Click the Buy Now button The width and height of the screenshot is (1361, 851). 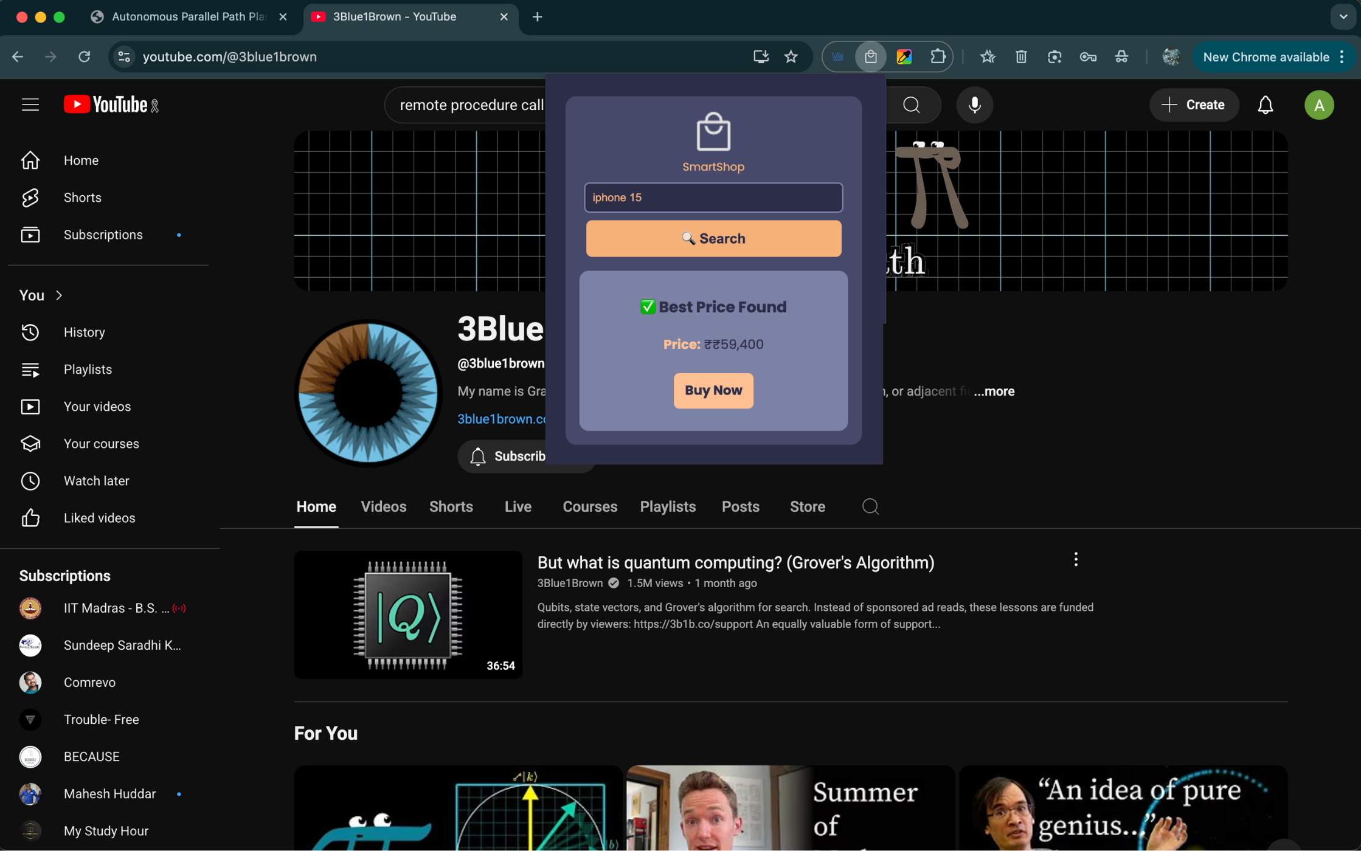click(713, 390)
